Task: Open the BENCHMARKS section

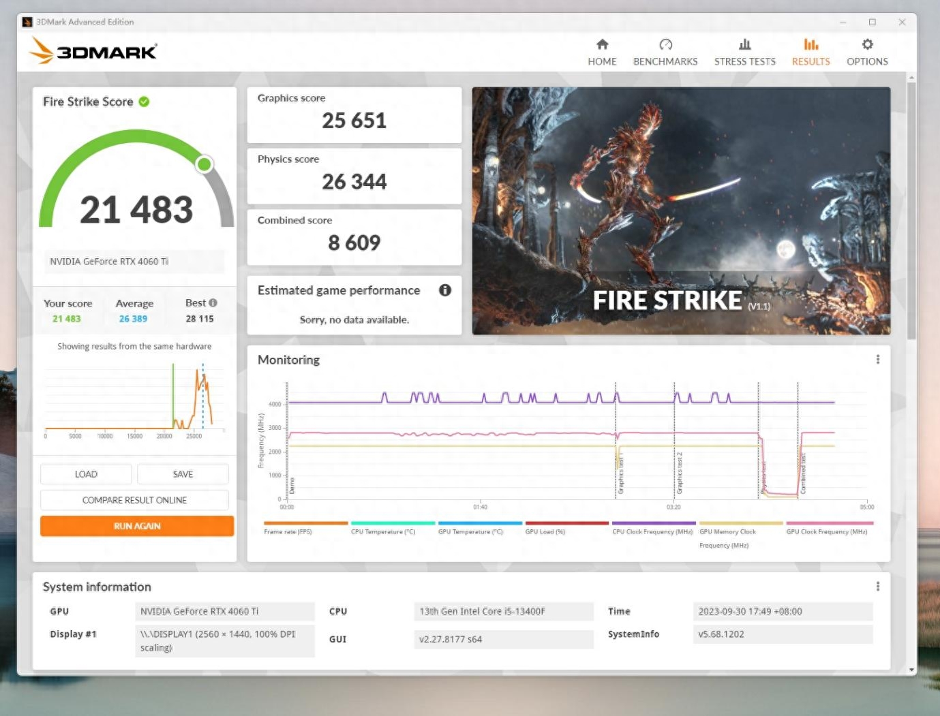Action: click(x=665, y=52)
